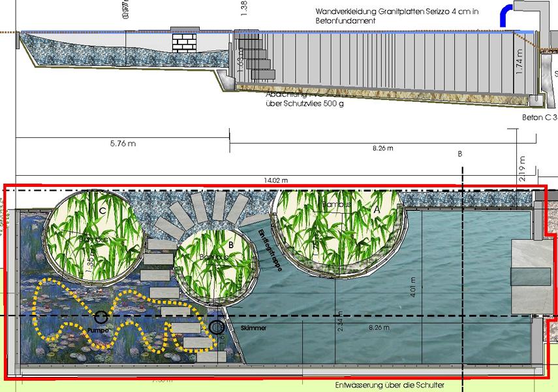Click the white brick wall block in the section
Image resolution: width=558 pixels, height=392 pixels.
(184, 42)
